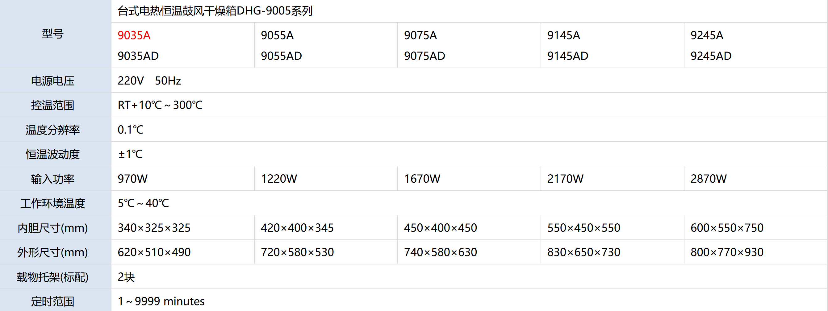Click the 9245A model cell
828x311 pixels.
[x=707, y=35]
